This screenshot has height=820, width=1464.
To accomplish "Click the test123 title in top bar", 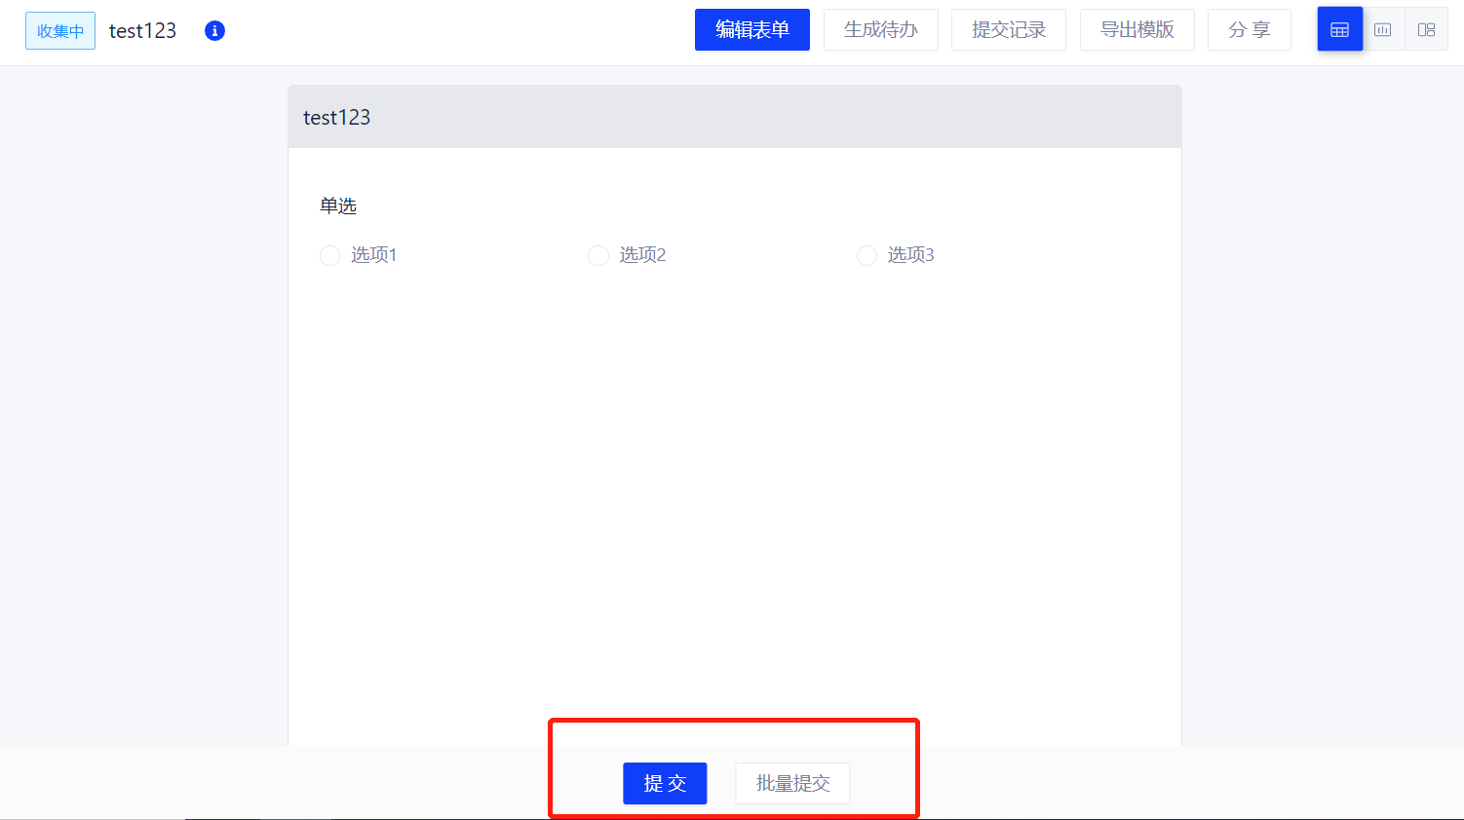I will click(142, 31).
